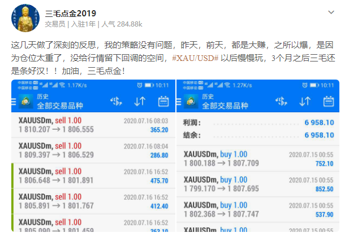349x237 pixels.
Task: Click the sell trade with profit 365.20
Action: (x=93, y=125)
